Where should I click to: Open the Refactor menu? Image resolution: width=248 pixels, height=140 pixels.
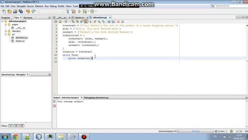coord(39,6)
